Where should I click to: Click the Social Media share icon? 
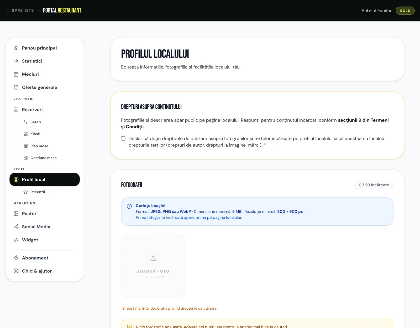tap(16, 226)
